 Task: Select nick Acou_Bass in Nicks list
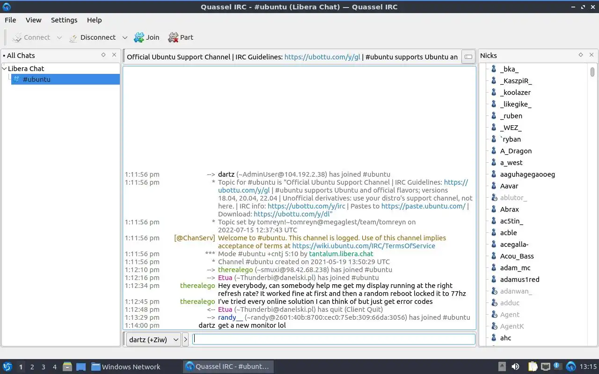(517, 256)
